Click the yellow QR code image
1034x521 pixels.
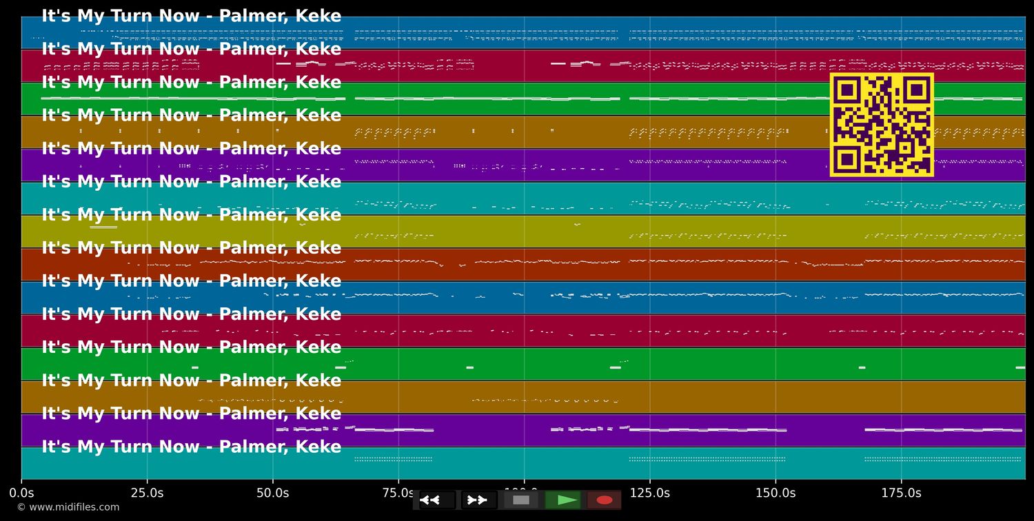pyautogui.click(x=882, y=125)
